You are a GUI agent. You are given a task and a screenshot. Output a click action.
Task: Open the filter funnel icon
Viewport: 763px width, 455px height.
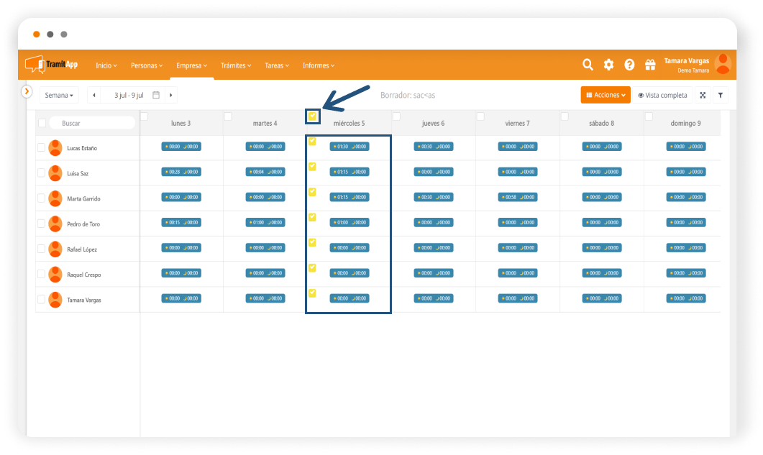pyautogui.click(x=721, y=95)
